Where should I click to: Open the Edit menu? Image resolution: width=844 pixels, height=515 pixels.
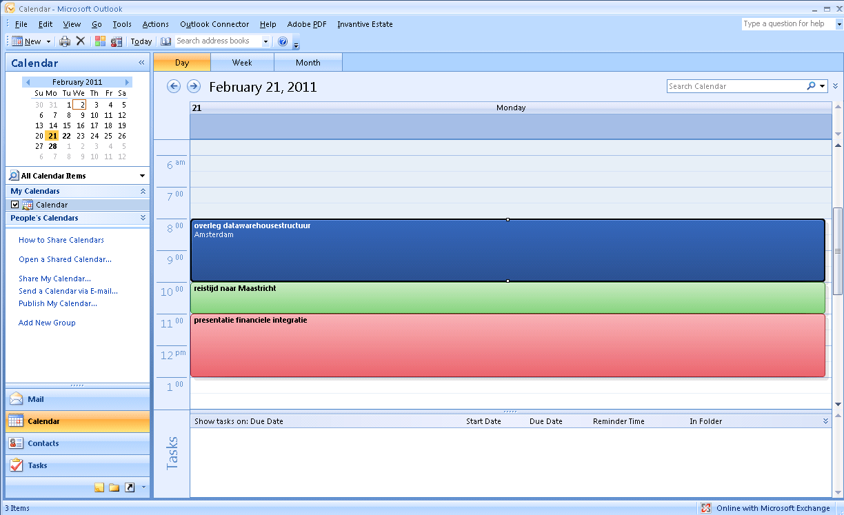46,24
